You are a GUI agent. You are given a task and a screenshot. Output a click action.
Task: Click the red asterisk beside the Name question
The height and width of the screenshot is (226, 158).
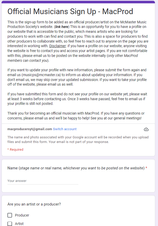146,168
